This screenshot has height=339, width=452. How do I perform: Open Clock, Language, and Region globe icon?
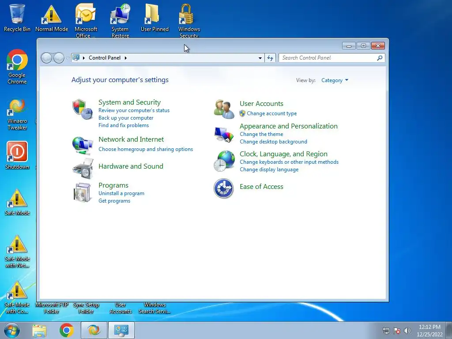(224, 161)
